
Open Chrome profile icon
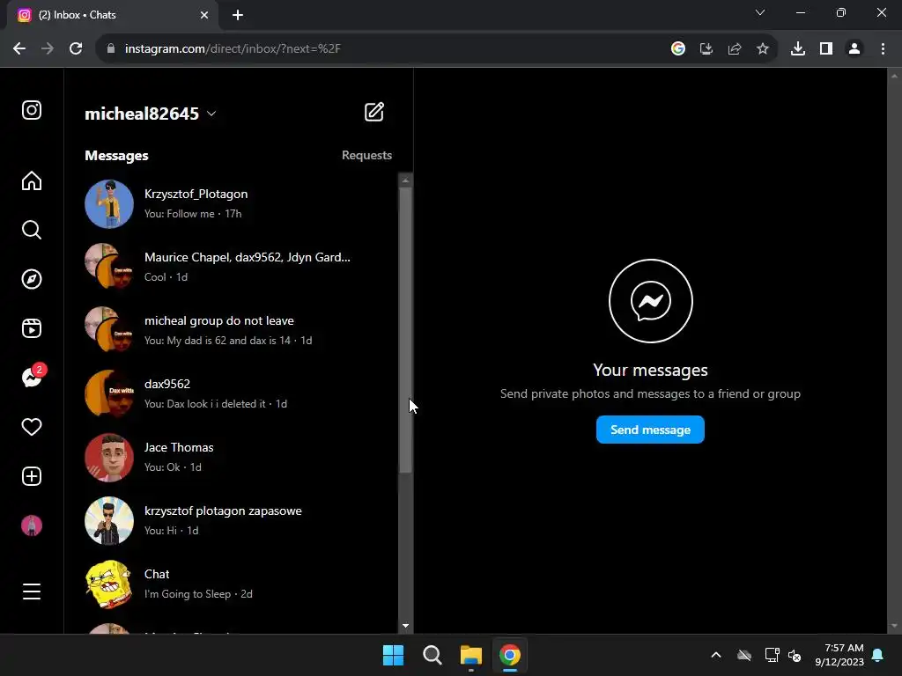click(x=854, y=49)
